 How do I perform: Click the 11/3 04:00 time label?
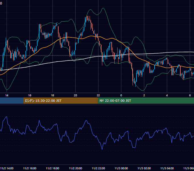coord(167,168)
